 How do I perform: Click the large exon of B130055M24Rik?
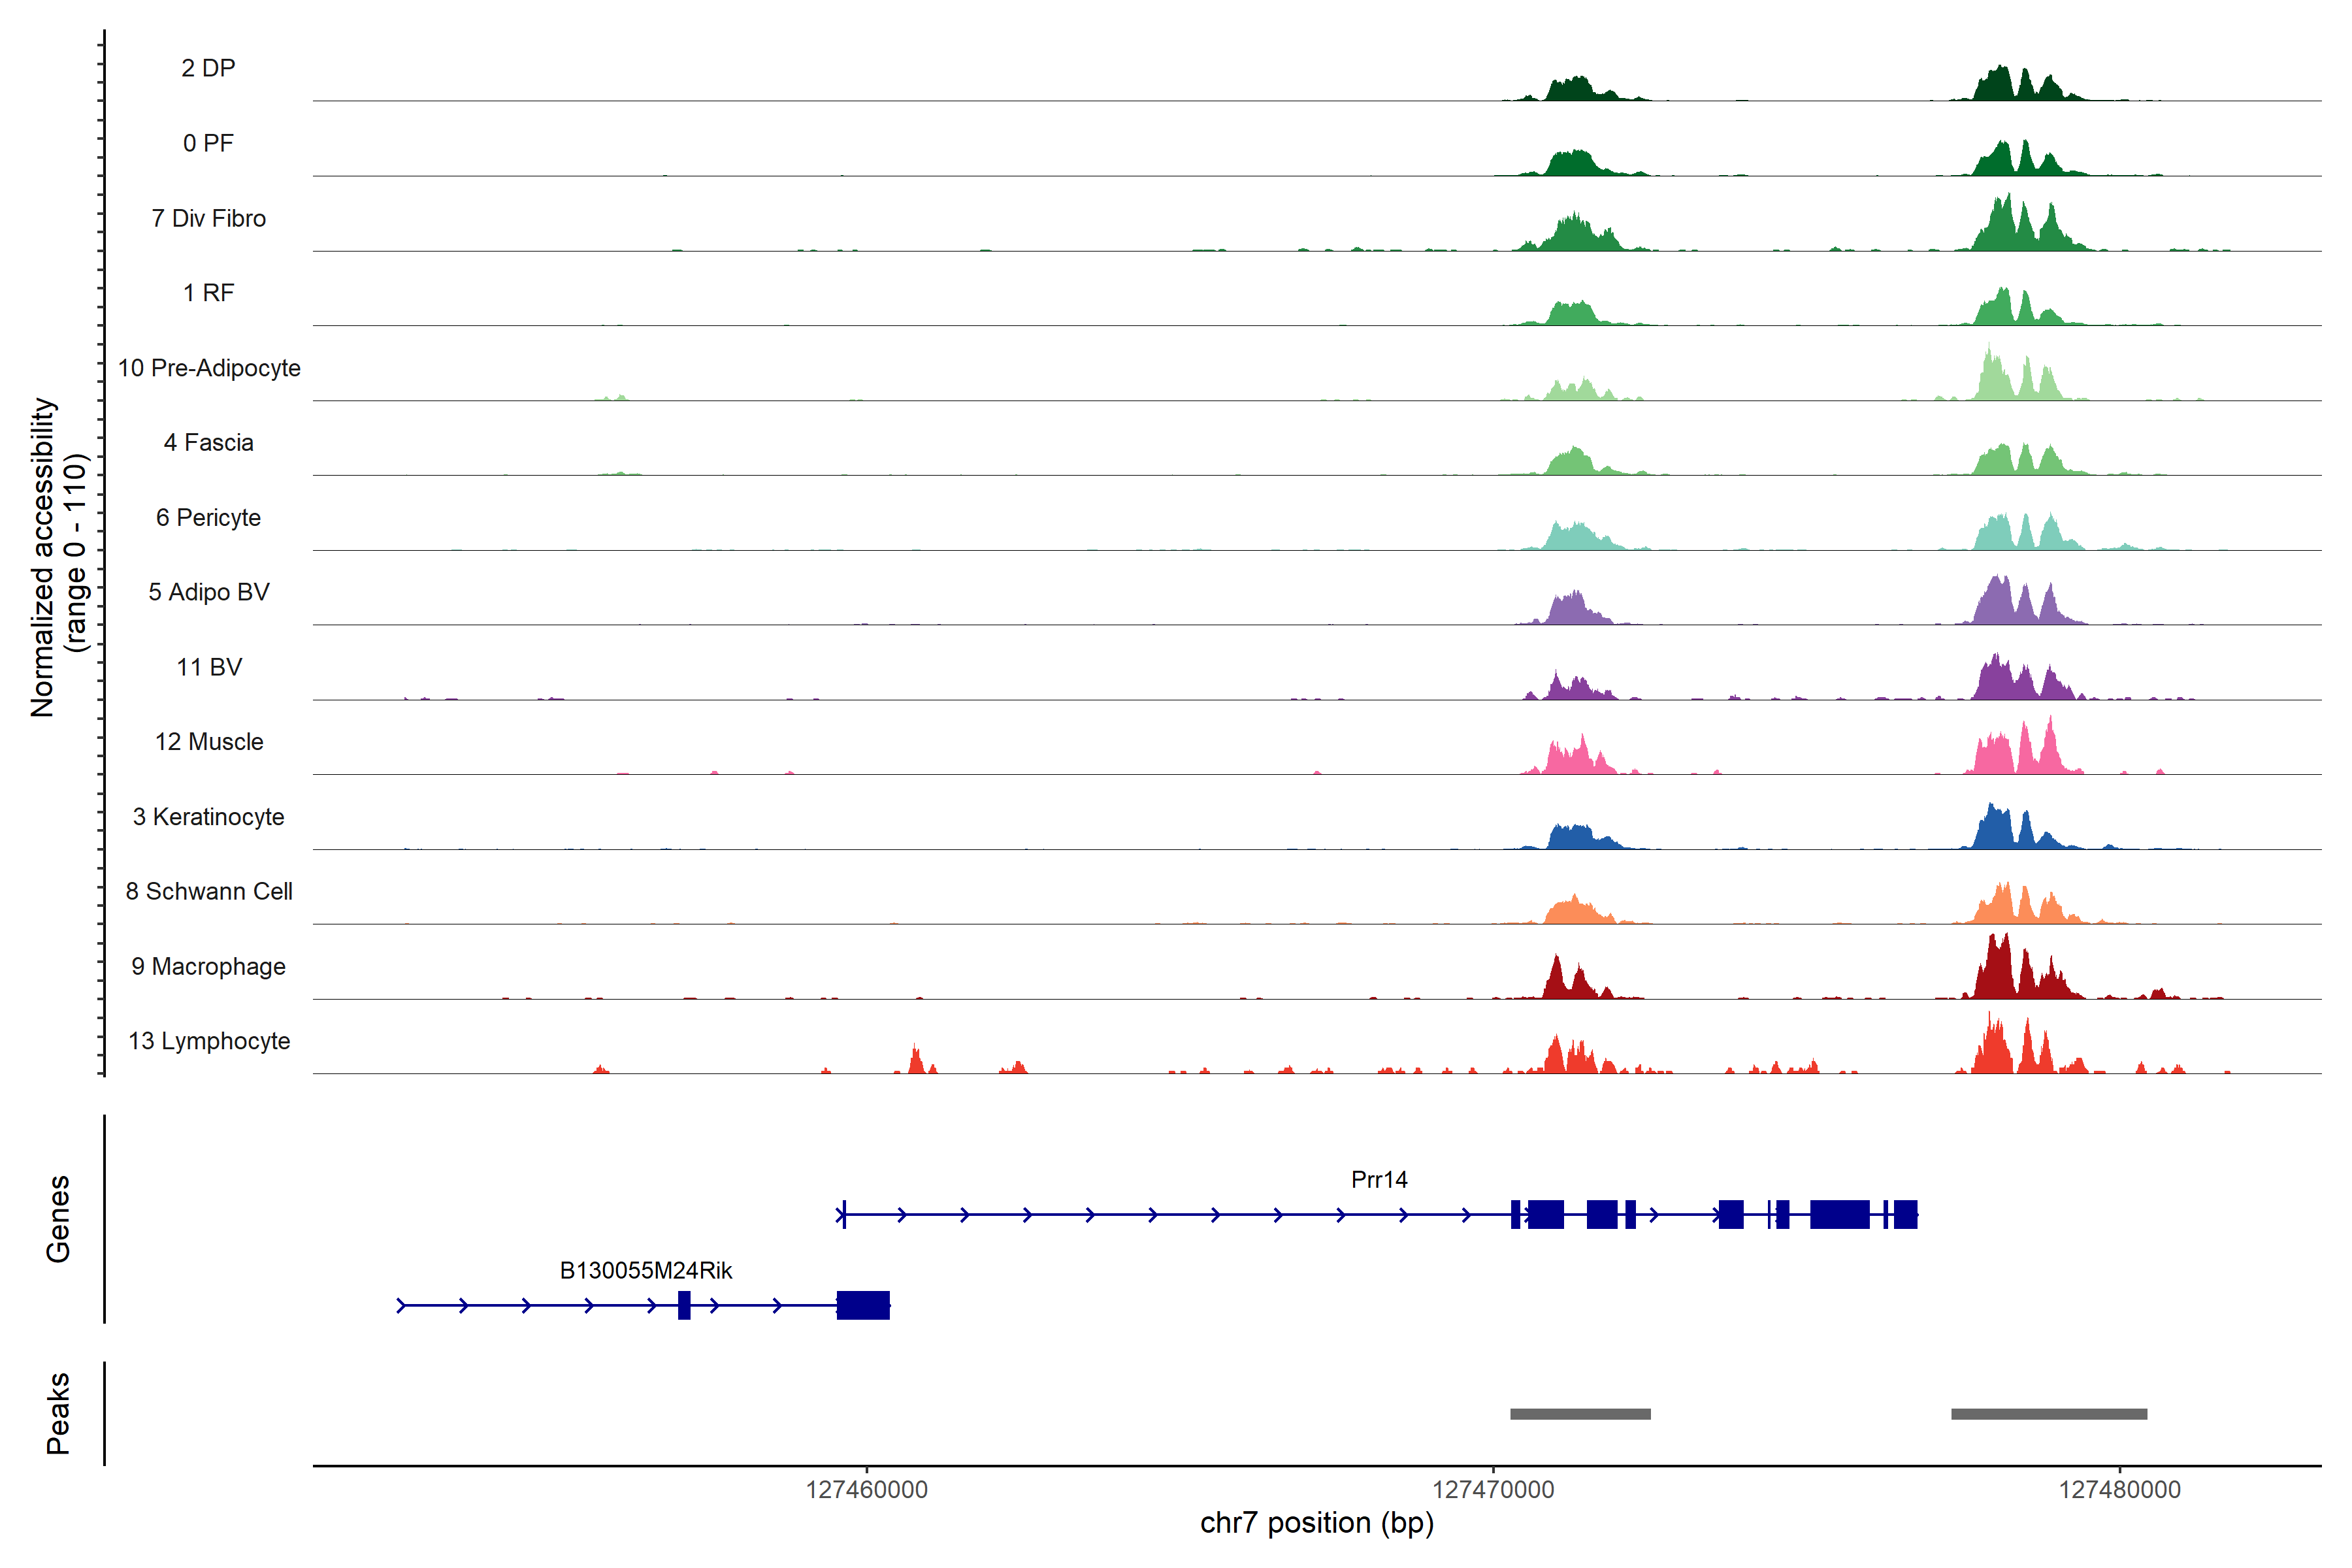coord(862,1305)
